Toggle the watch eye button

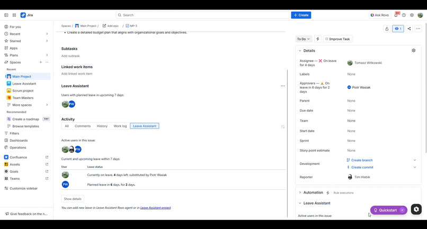point(398,29)
